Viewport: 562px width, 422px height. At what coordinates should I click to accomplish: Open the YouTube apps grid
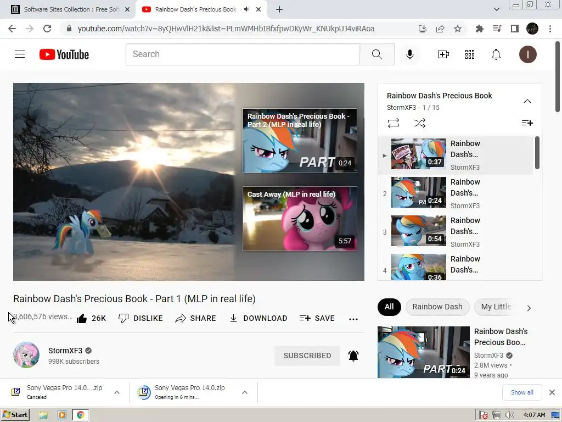coord(470,54)
